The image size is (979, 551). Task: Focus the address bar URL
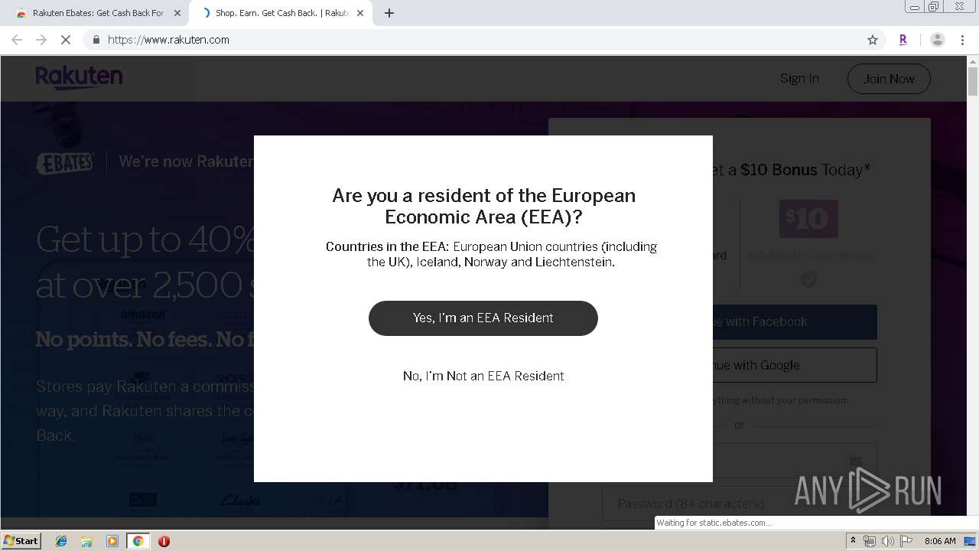[x=168, y=40]
